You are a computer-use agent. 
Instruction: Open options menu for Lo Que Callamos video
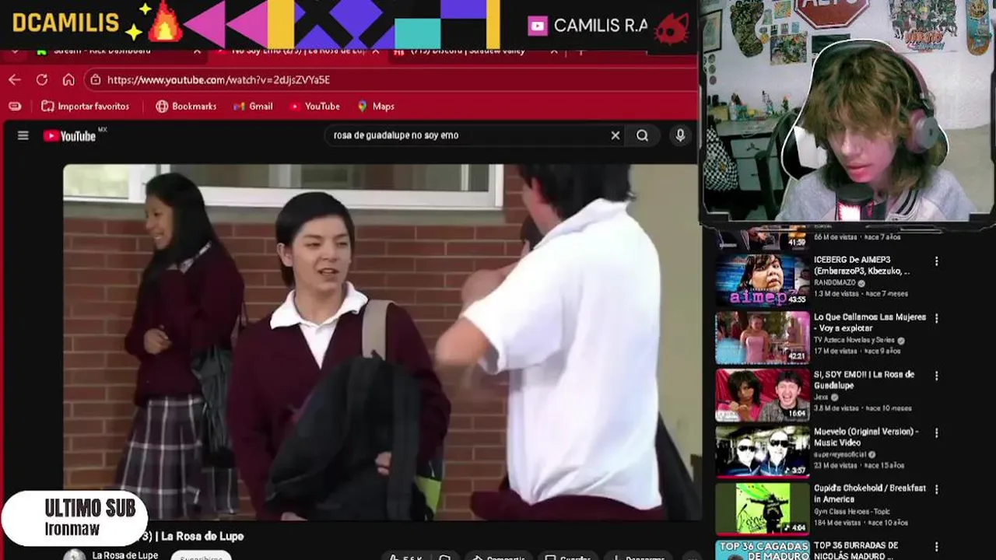(x=936, y=319)
